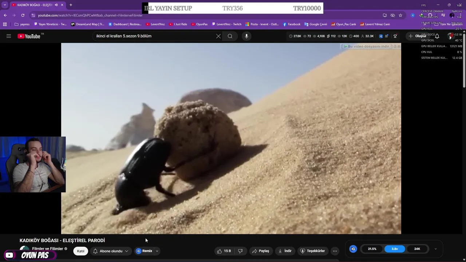Open the three-dot more actions menu
466x262 pixels.
pyautogui.click(x=335, y=251)
